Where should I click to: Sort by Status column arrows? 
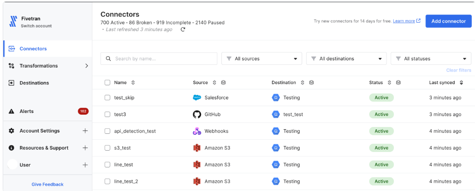pos(390,83)
